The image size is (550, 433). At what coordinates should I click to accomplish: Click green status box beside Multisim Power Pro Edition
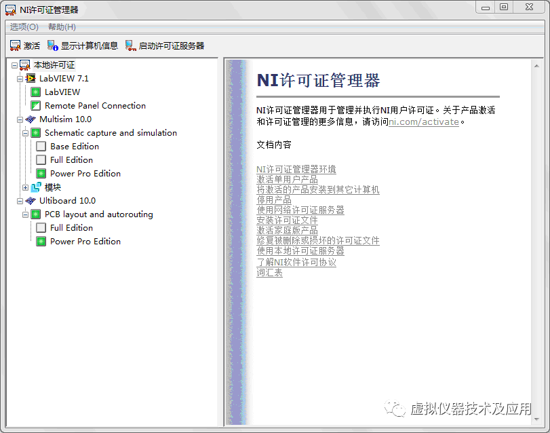pos(41,174)
